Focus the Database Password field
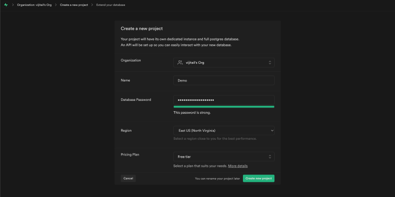395x197 pixels. coord(223,100)
